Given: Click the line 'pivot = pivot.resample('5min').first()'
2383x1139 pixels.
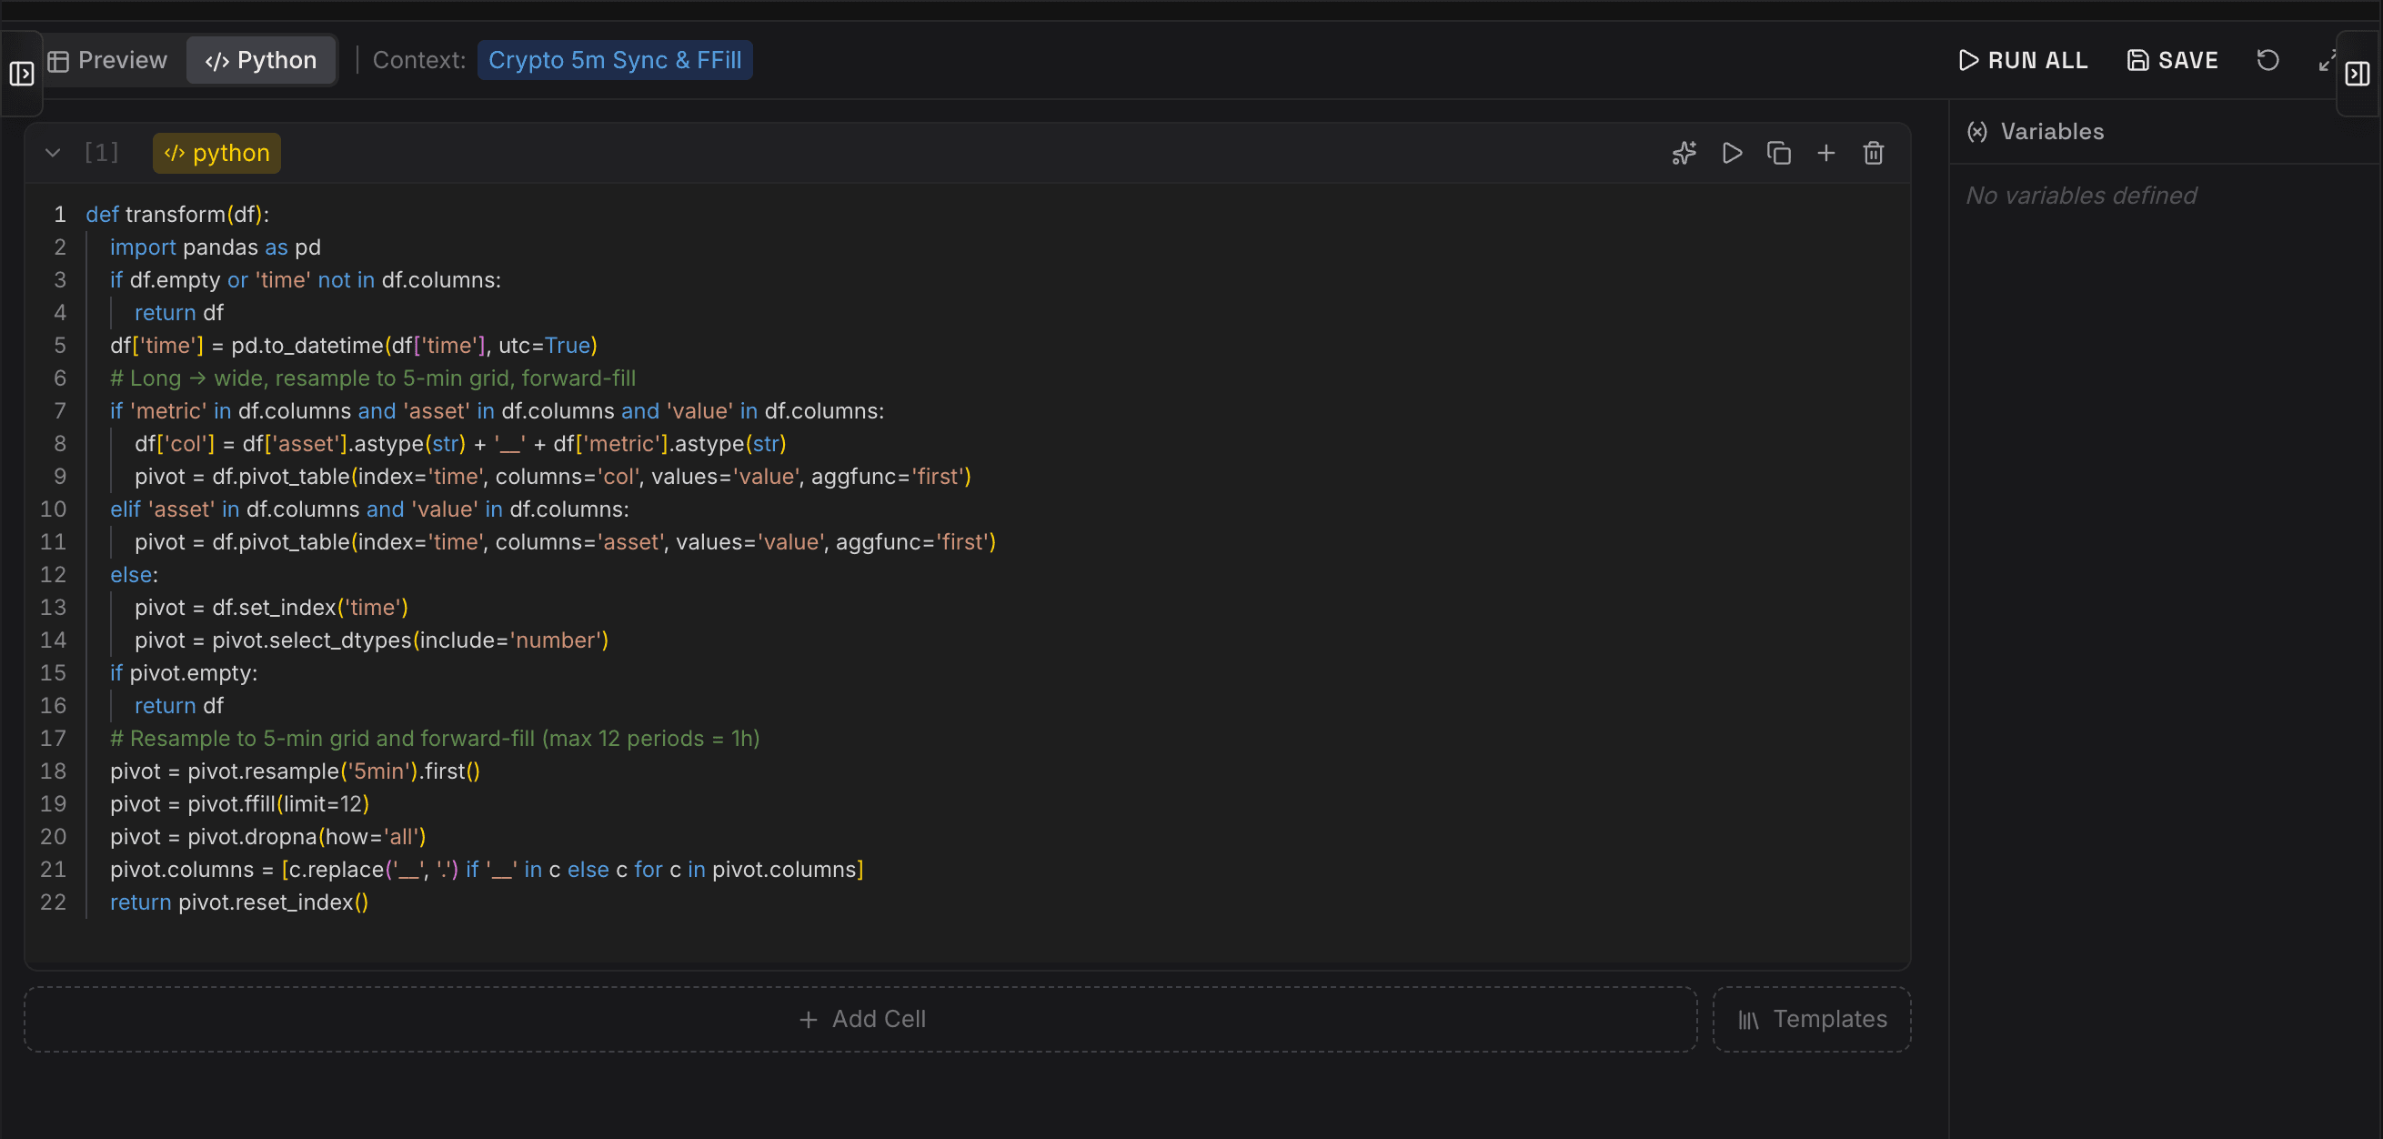Looking at the screenshot, I should [x=295, y=771].
